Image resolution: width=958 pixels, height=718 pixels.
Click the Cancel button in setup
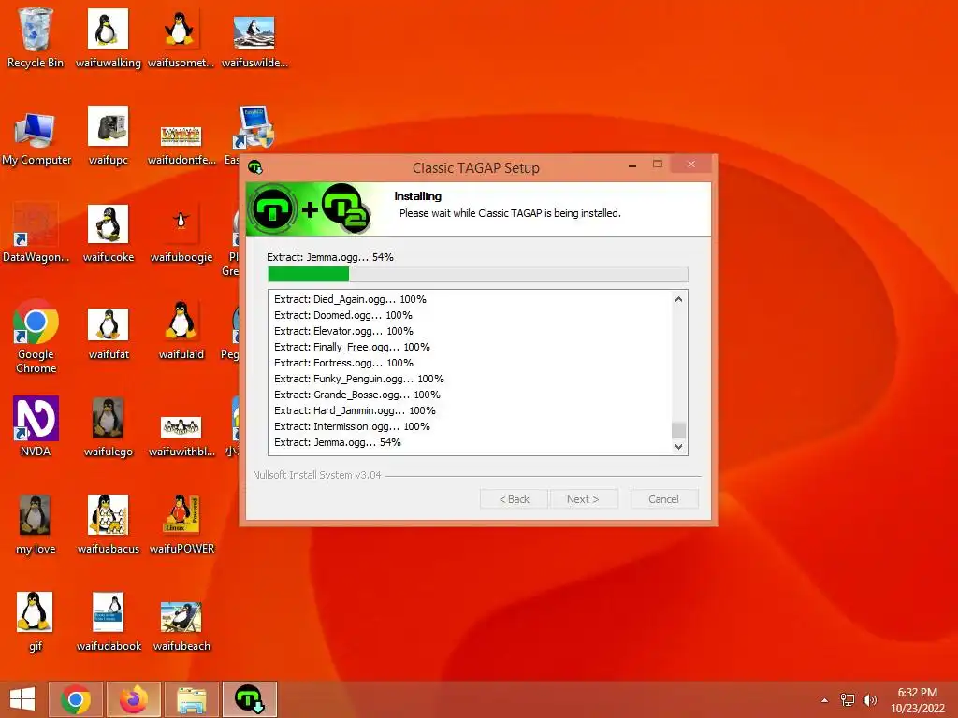click(664, 499)
